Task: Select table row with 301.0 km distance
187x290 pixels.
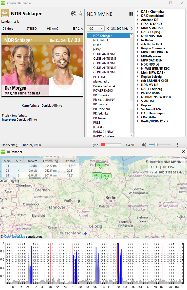Action: pyautogui.click(x=40, y=175)
